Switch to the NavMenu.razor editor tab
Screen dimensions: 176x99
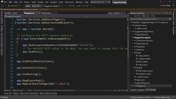11,13
